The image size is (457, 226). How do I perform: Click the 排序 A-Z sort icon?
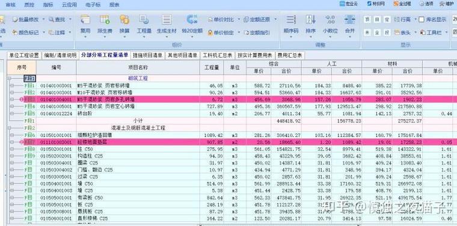pyautogui.click(x=311, y=19)
